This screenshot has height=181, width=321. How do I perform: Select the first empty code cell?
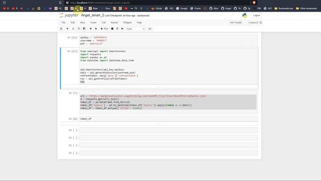(x=169, y=130)
